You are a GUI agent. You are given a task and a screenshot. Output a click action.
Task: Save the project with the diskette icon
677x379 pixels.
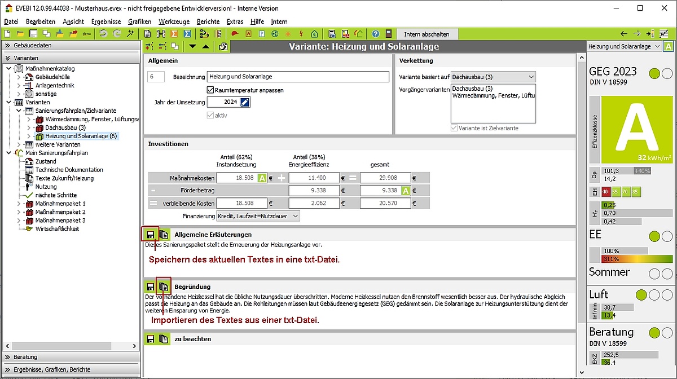point(33,34)
